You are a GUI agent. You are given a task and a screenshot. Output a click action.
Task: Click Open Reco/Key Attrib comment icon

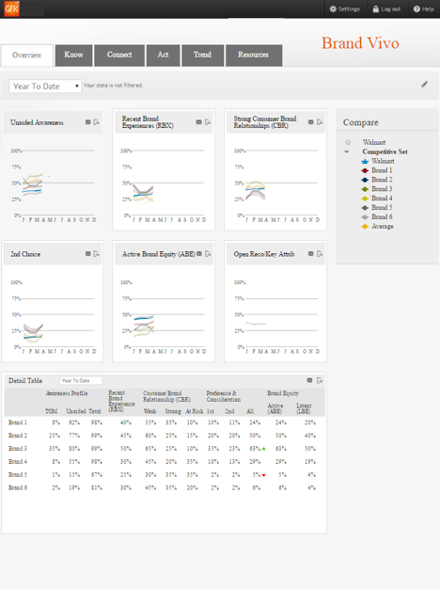pyautogui.click(x=311, y=254)
